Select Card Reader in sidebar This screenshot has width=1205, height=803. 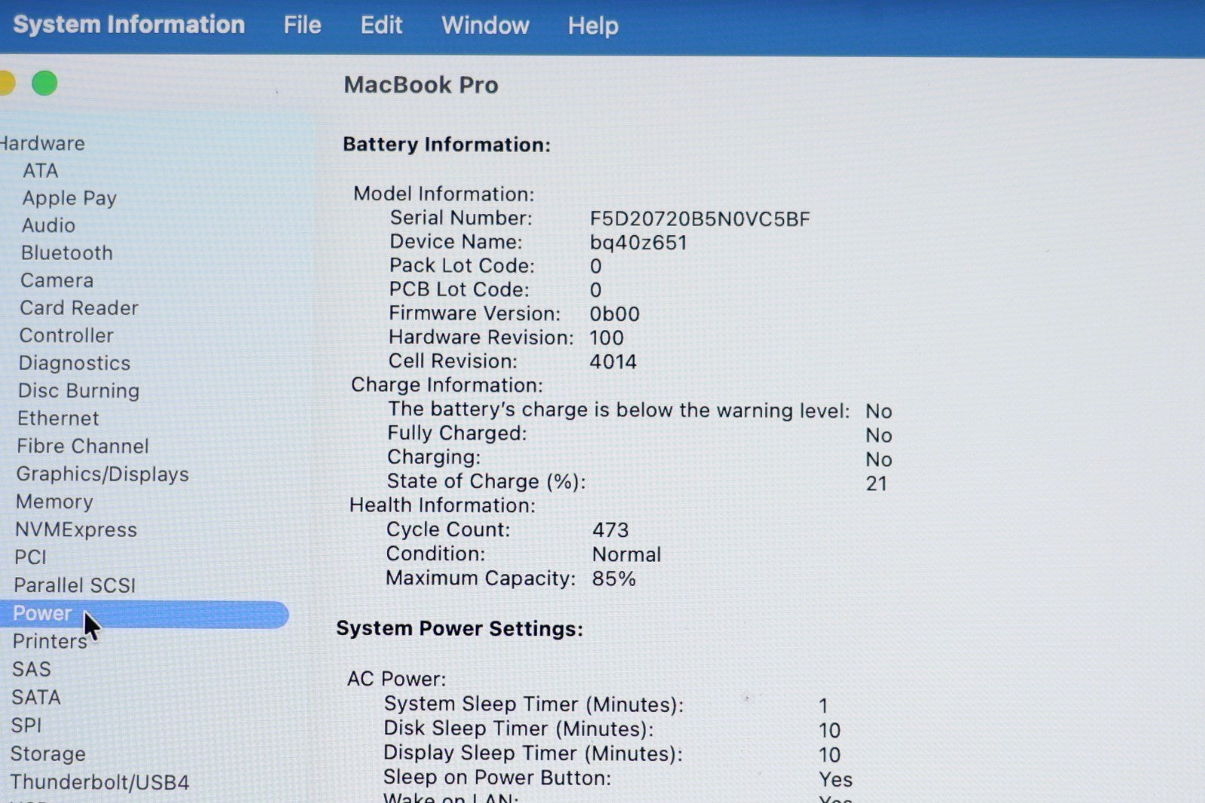[79, 308]
